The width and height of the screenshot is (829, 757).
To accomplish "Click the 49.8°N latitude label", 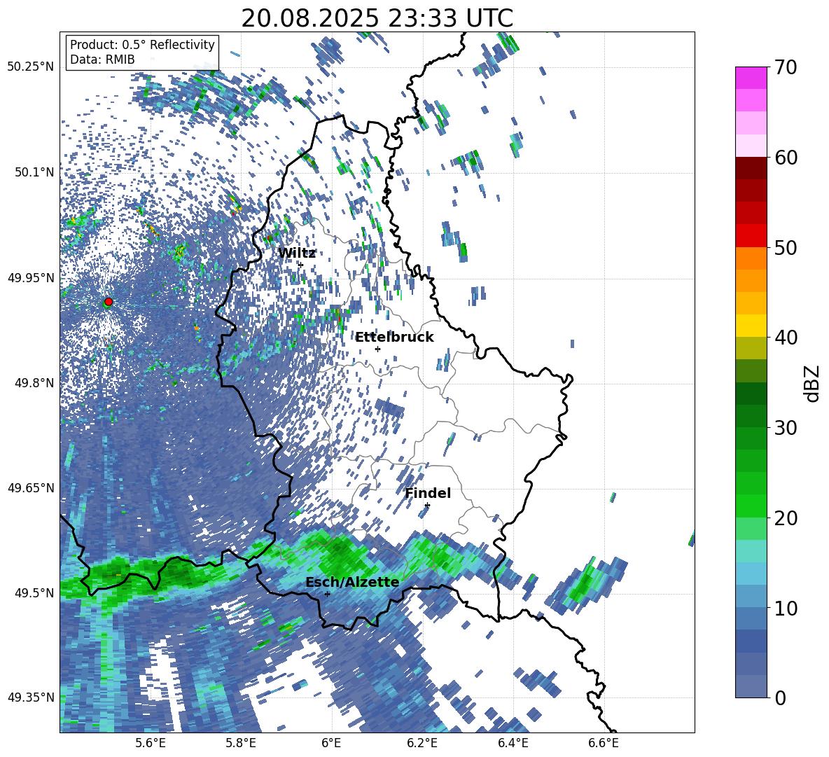I will [34, 383].
